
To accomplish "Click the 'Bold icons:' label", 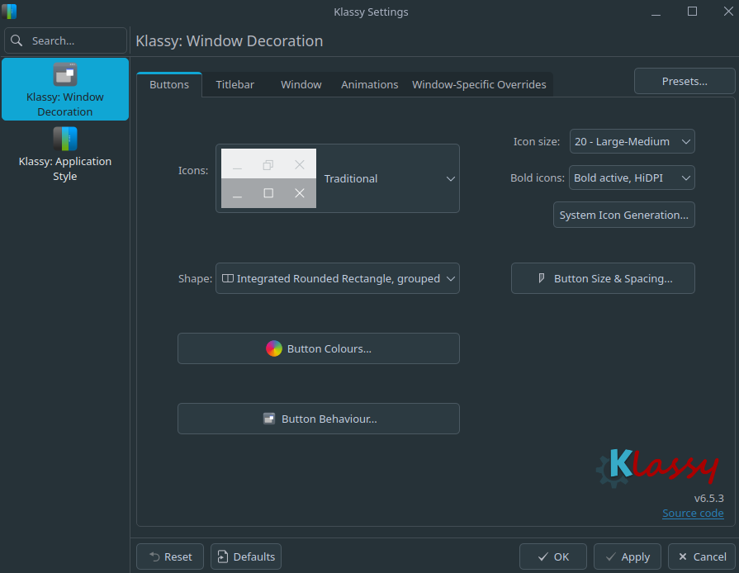I will pos(538,178).
